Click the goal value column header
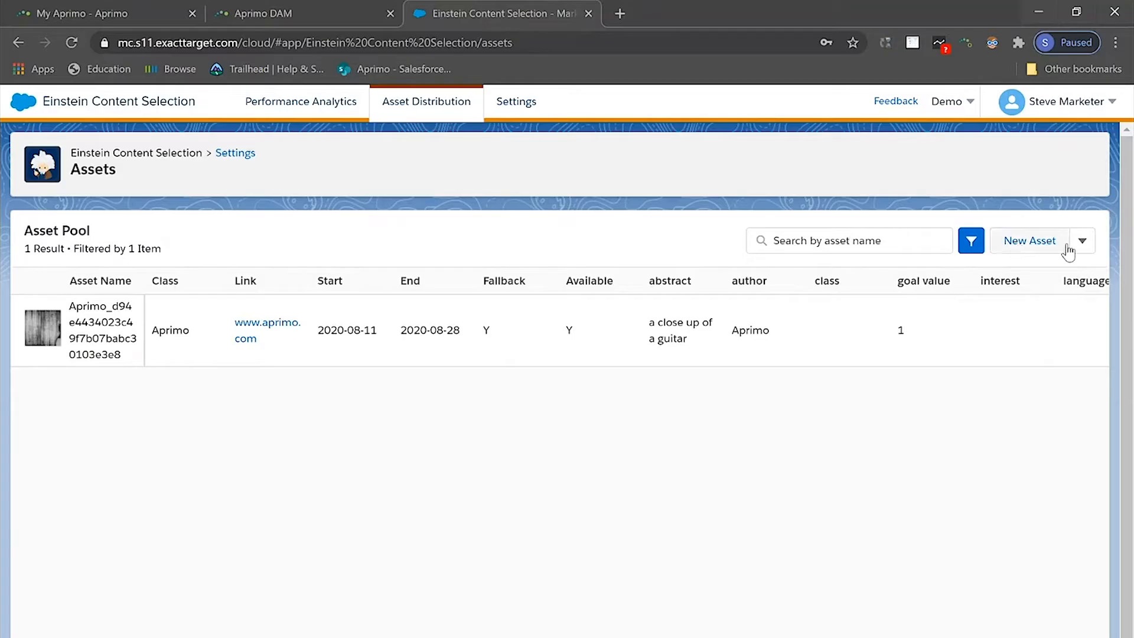This screenshot has width=1134, height=638. 923,281
